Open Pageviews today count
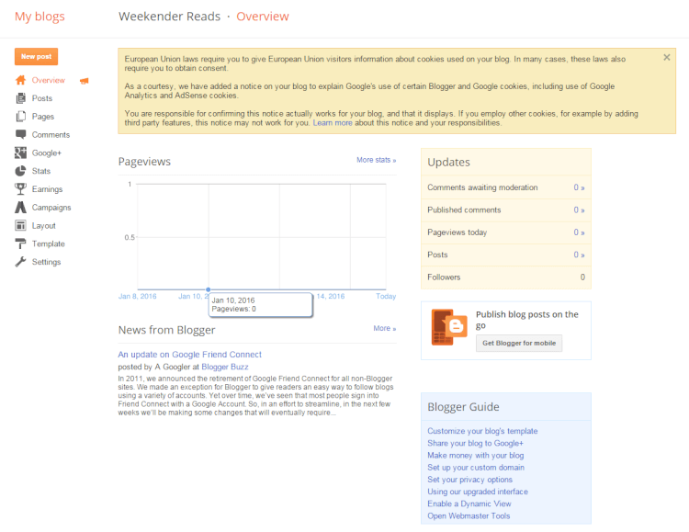 click(x=579, y=232)
